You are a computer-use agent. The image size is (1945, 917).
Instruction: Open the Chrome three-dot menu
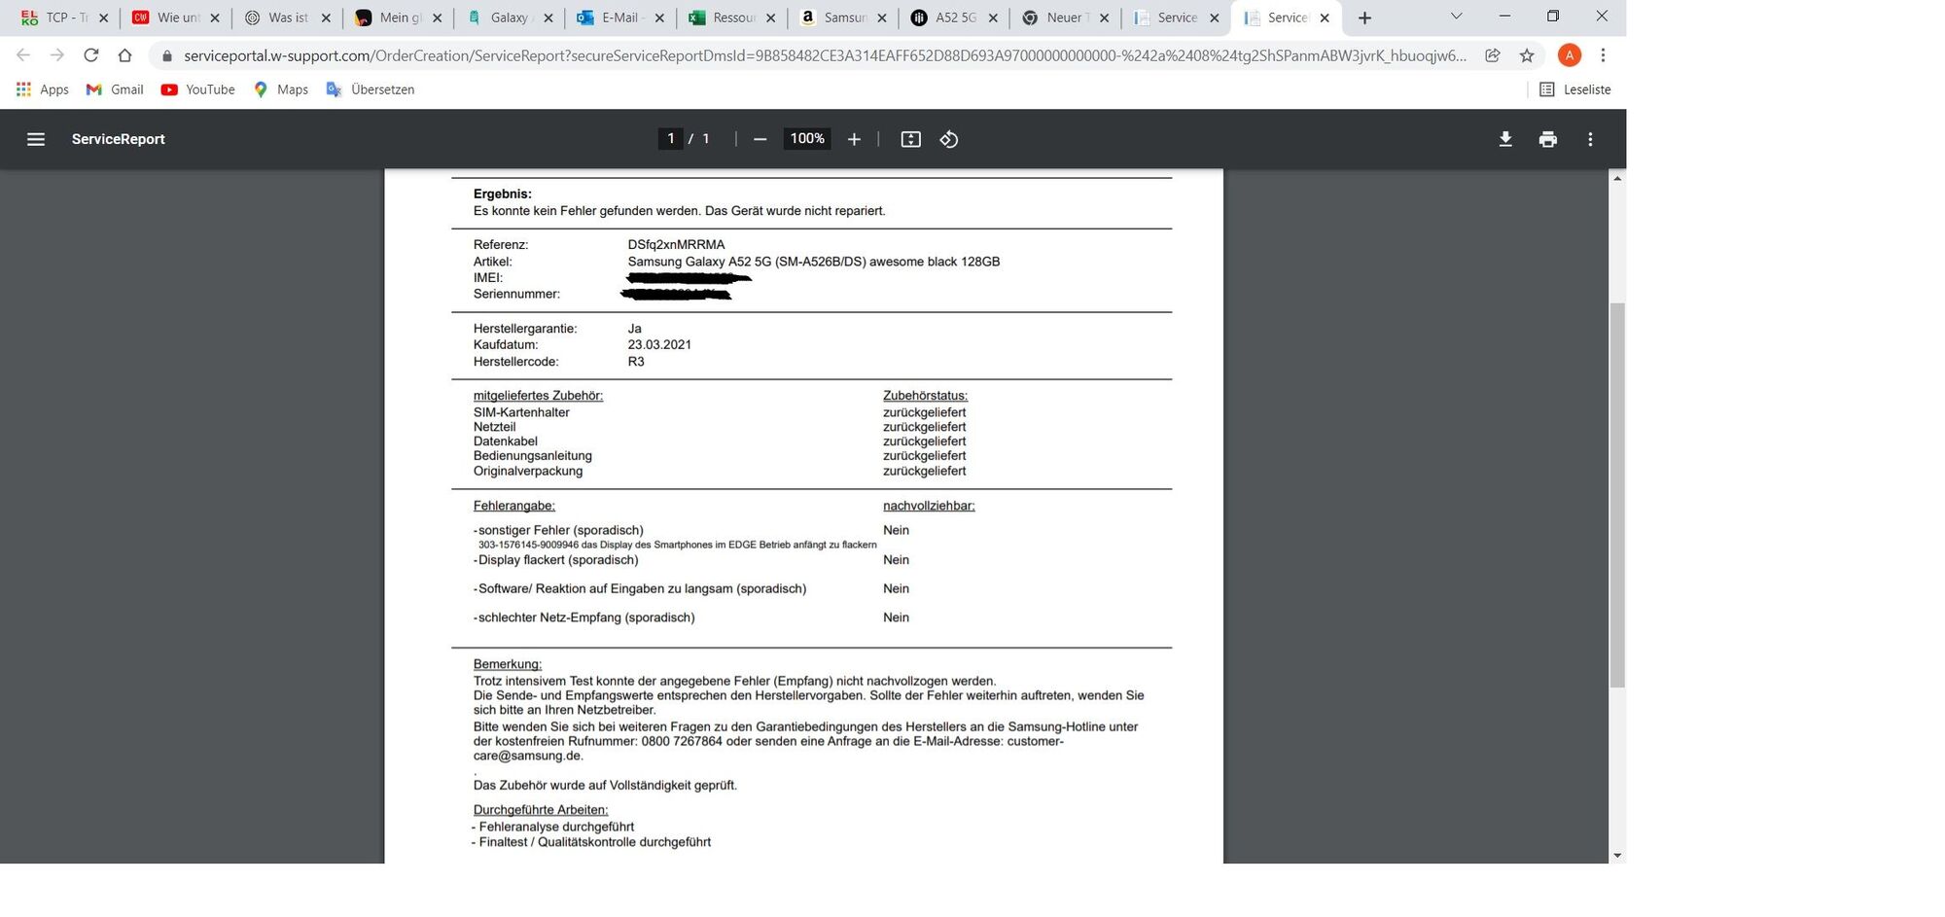click(x=1603, y=55)
